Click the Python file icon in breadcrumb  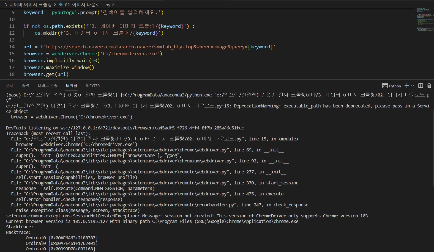click(61, 5)
